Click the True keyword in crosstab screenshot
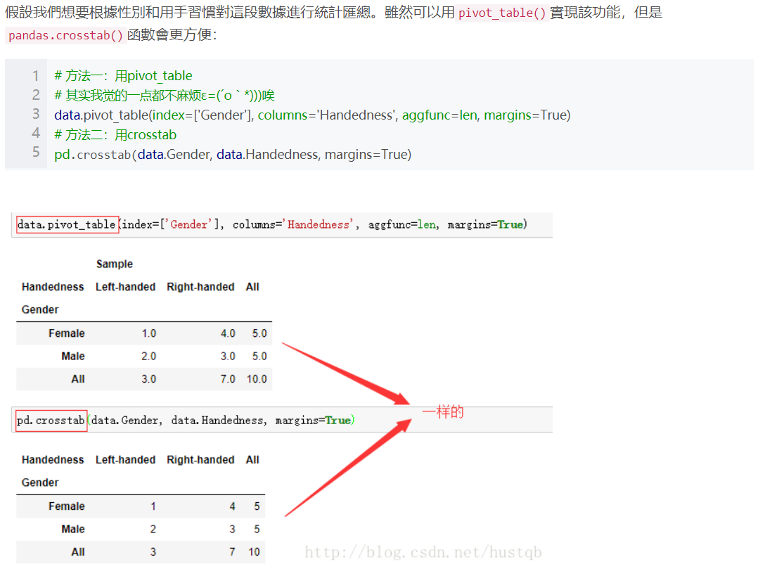 click(x=338, y=420)
